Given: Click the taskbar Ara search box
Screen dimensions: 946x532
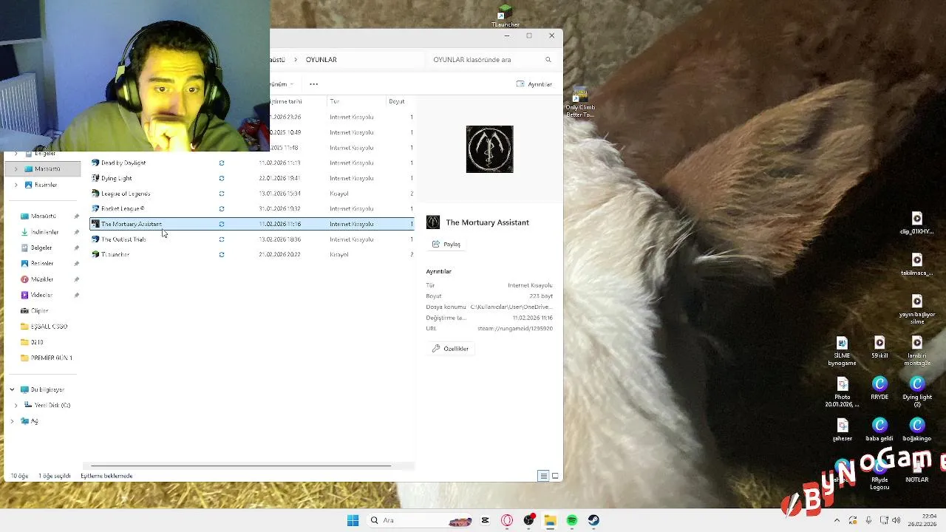Looking at the screenshot, I should coord(421,520).
